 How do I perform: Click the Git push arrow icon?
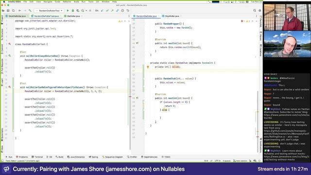point(112,11)
